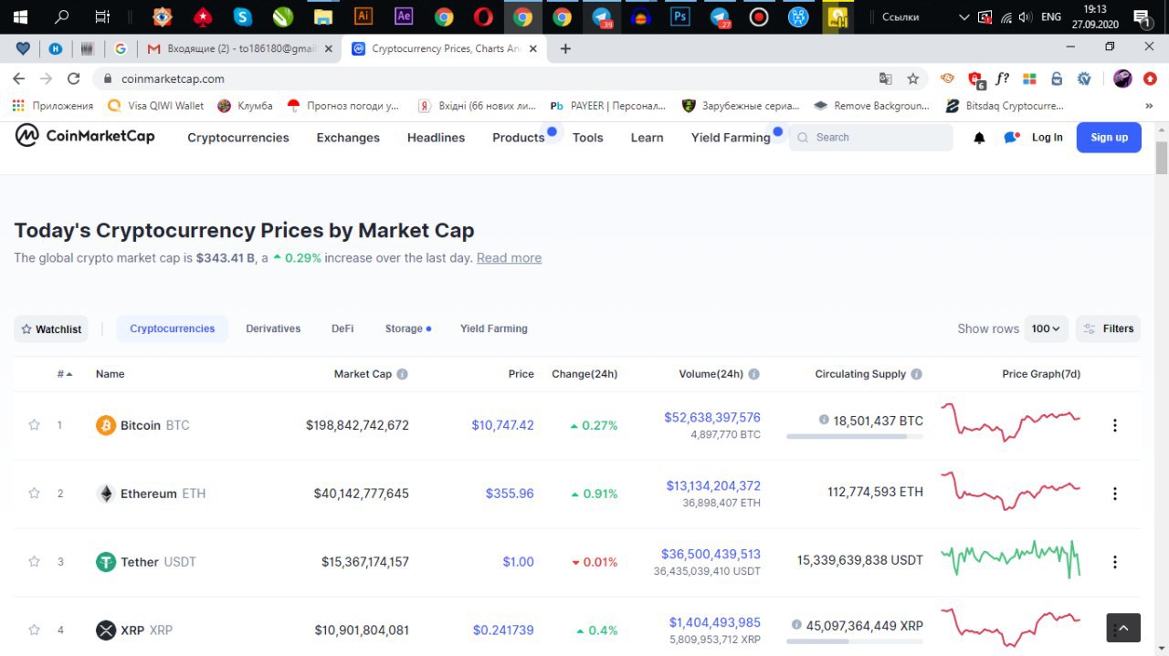Screen dimensions: 1169x656
Task: Click the Yield Farming nav link in header
Action: coord(731,138)
